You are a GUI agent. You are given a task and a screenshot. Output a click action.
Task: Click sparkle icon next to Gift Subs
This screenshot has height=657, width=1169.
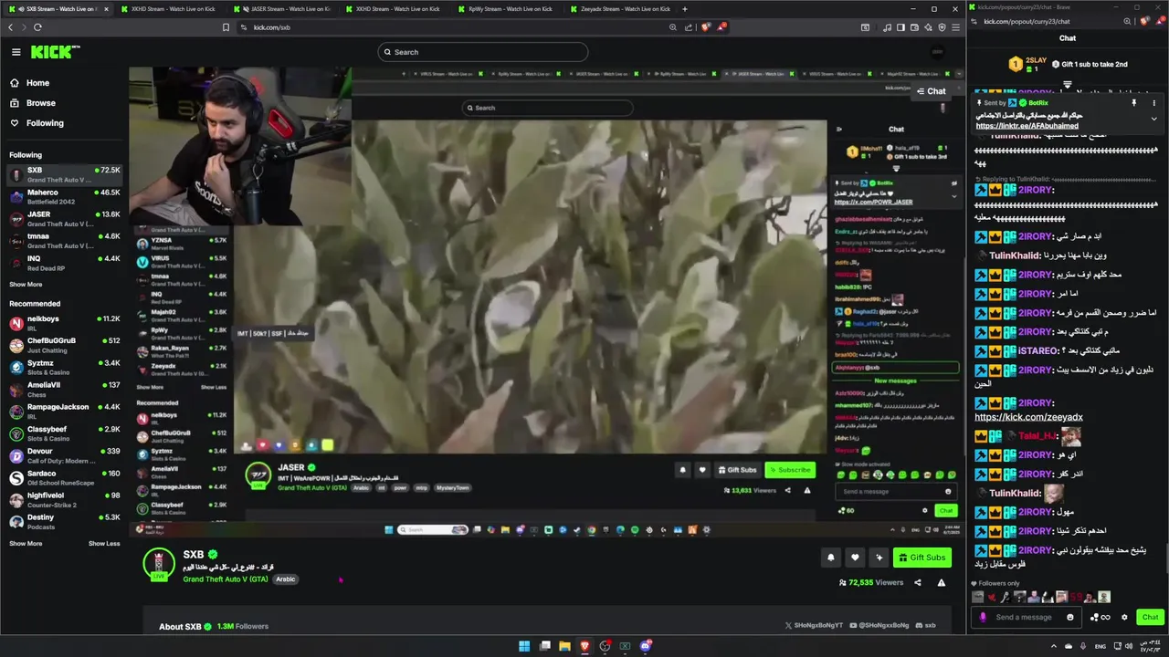click(879, 558)
